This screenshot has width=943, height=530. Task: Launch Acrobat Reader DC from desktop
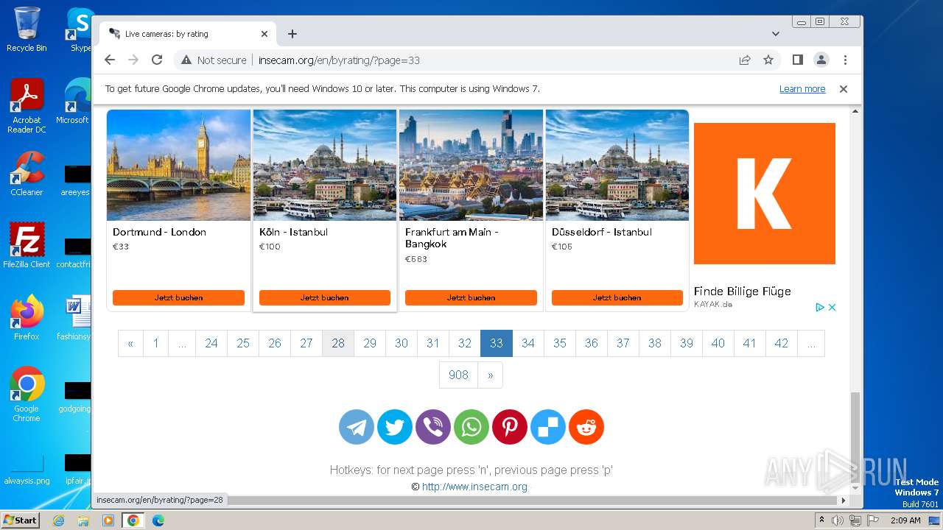[27, 106]
